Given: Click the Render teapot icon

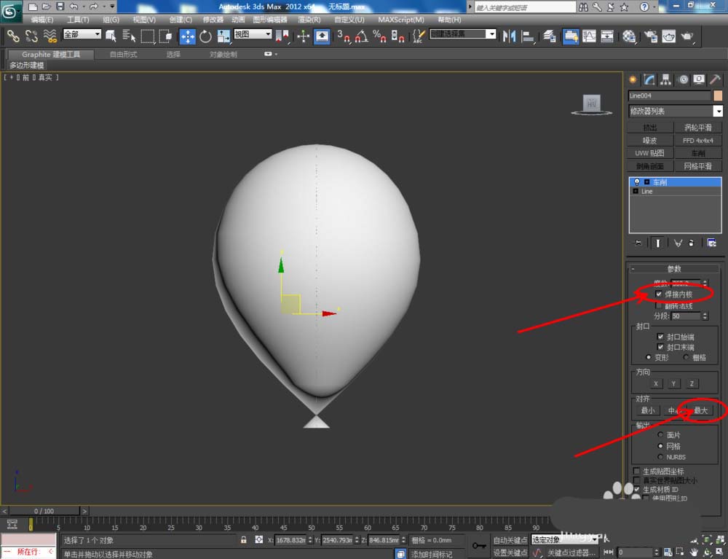Looking at the screenshot, I should point(686,36).
